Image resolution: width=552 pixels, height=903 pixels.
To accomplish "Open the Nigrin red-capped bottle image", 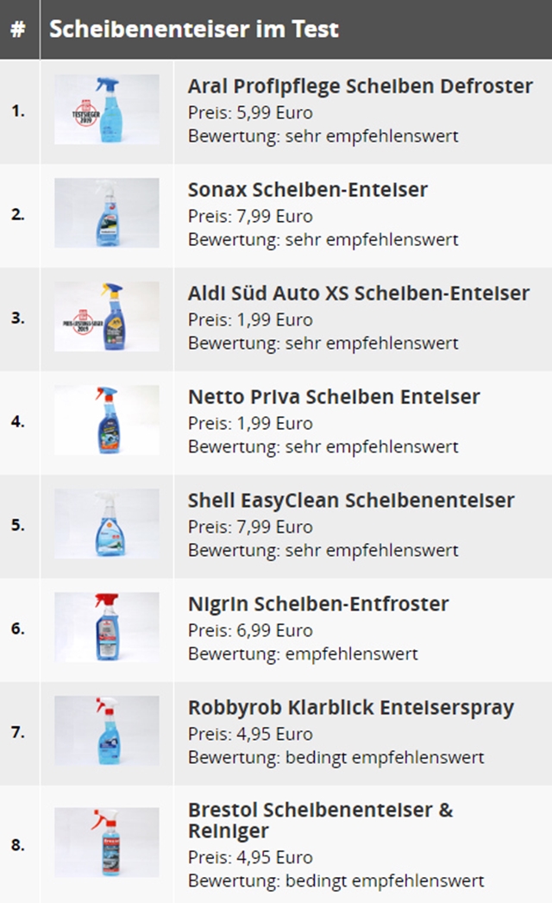I will coord(107,627).
